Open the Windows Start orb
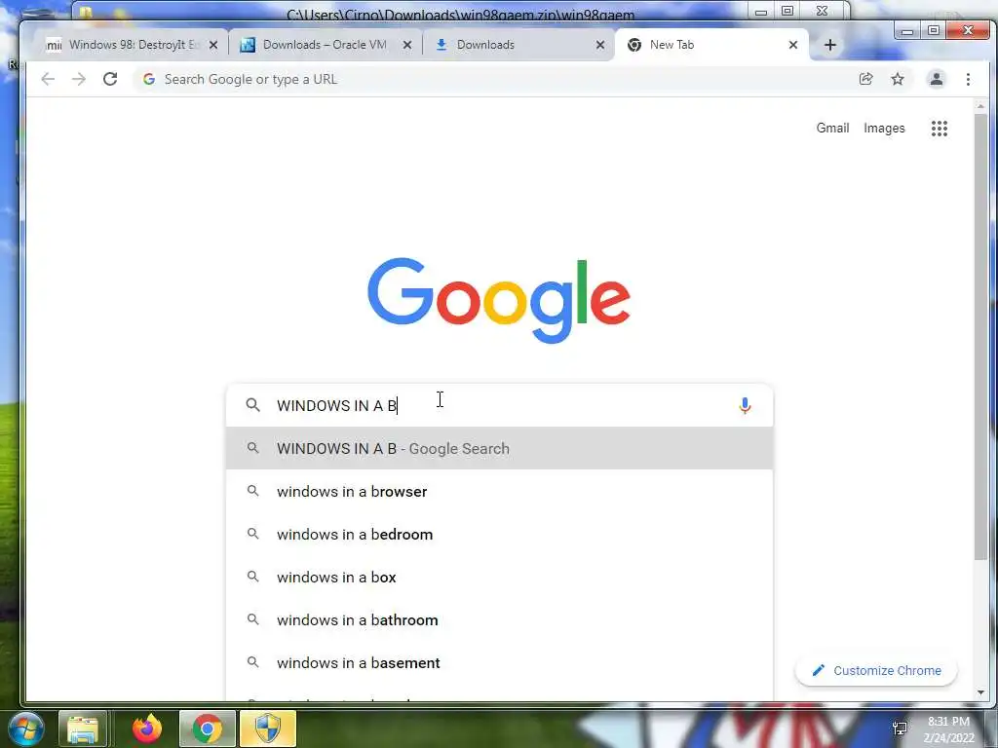 [x=24, y=729]
